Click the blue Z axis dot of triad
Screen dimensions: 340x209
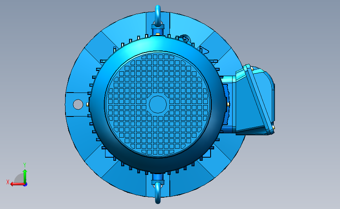pos(25,185)
